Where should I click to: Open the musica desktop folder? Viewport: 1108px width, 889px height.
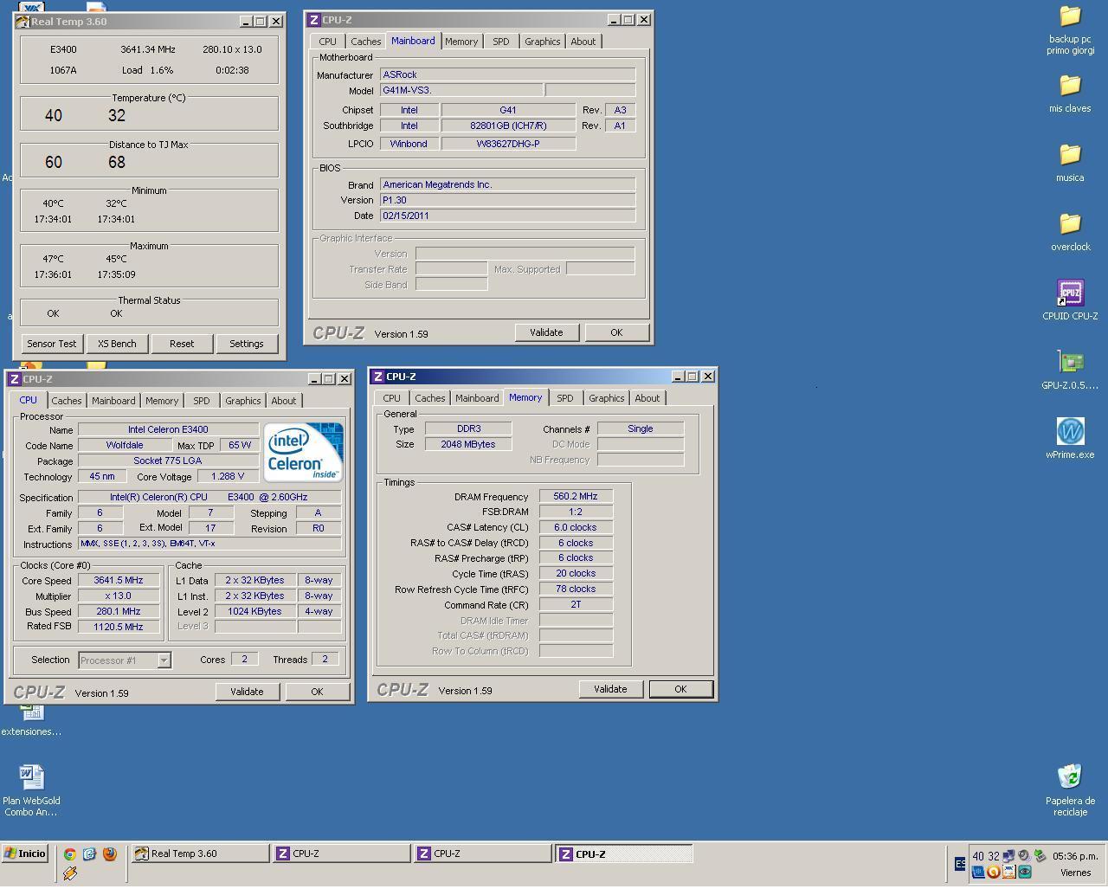pyautogui.click(x=1070, y=162)
